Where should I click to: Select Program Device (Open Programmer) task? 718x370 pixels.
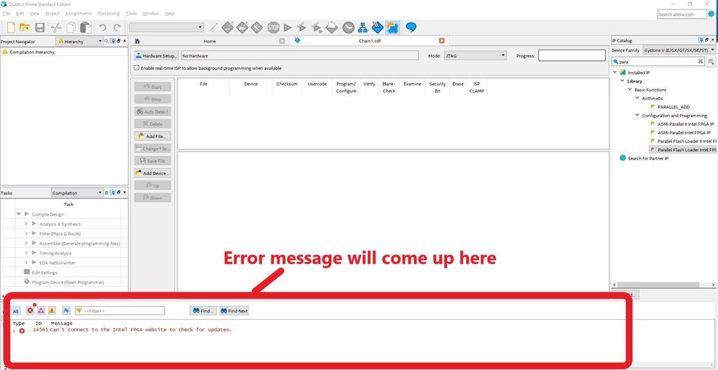click(68, 282)
